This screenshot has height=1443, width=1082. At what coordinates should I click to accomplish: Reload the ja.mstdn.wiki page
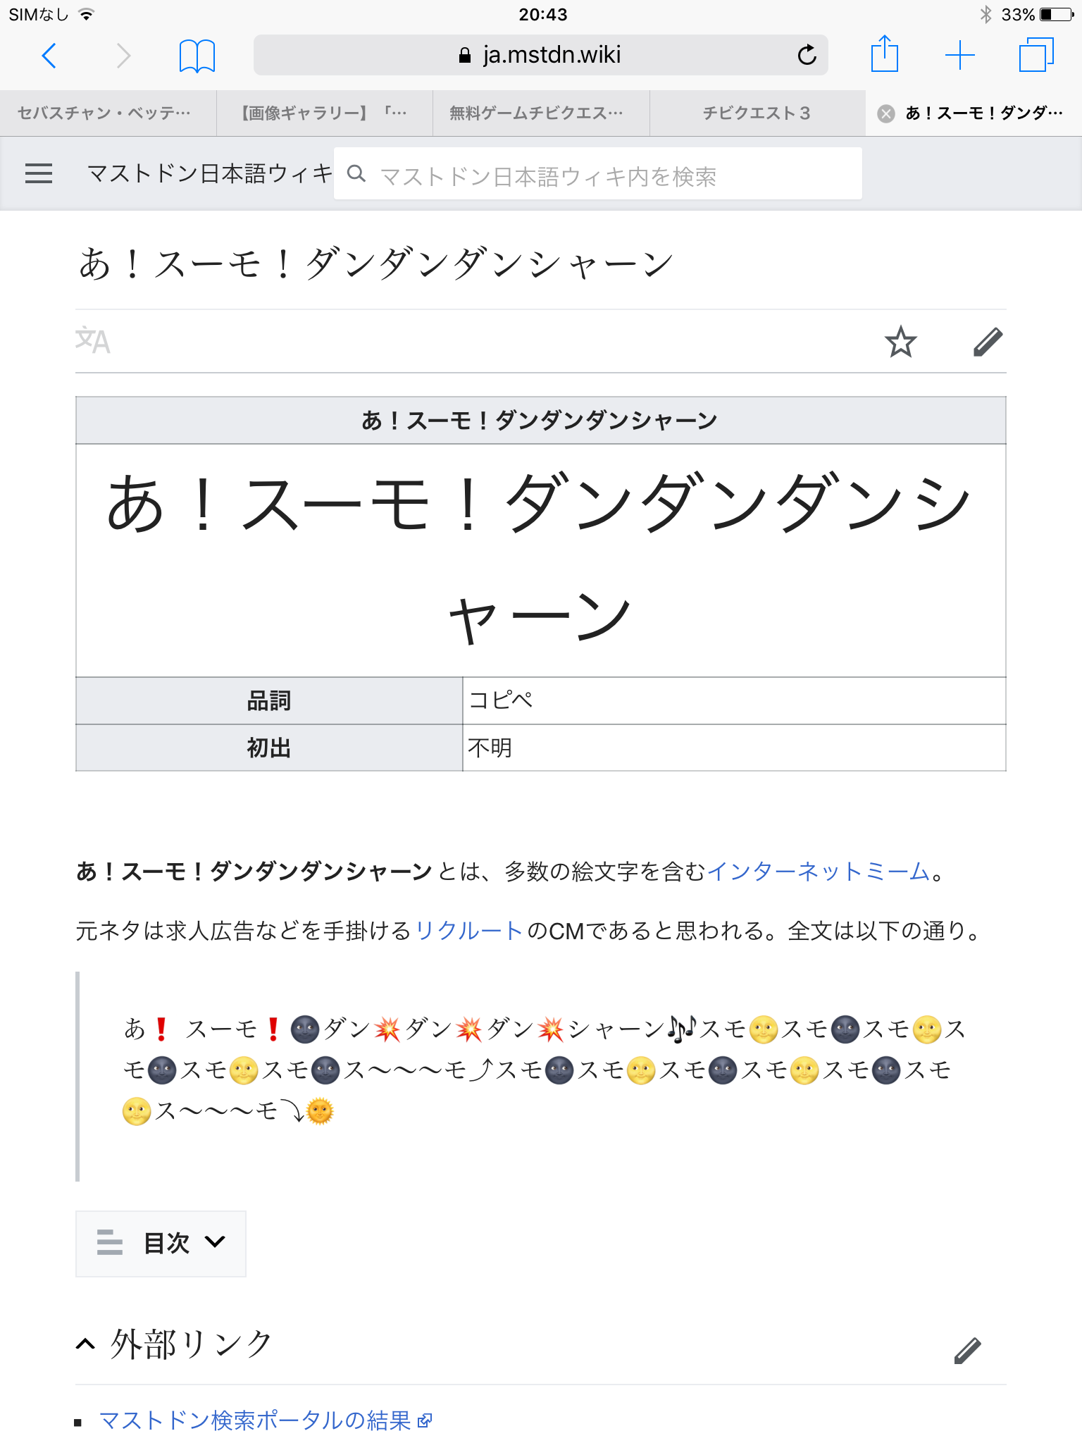point(807,55)
